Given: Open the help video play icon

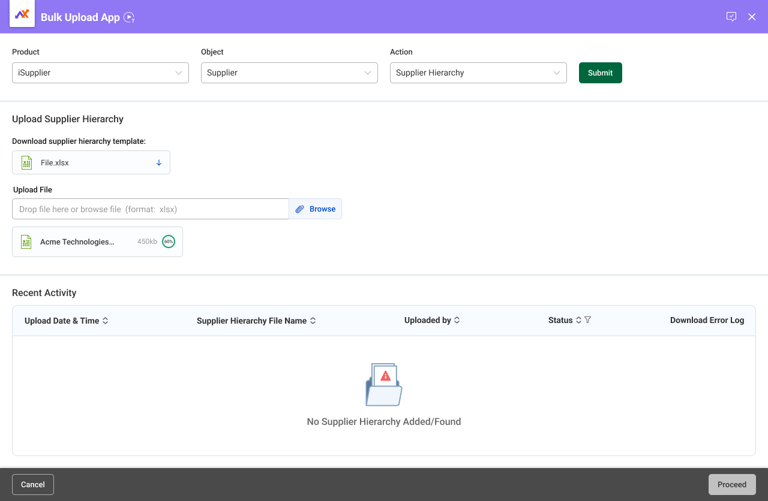Looking at the screenshot, I should [128, 17].
